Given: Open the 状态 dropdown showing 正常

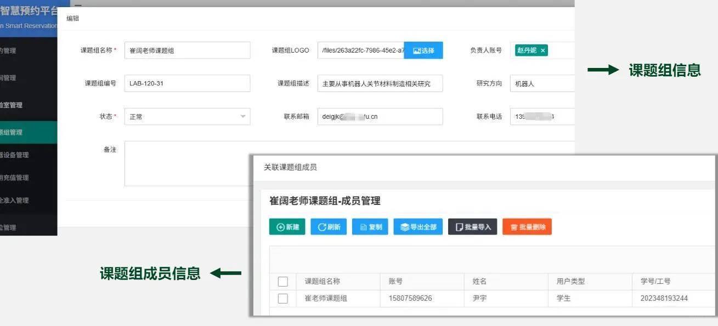Looking at the screenshot, I should (186, 116).
